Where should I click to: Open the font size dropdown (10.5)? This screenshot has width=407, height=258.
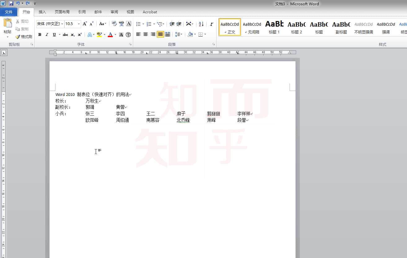[79, 24]
